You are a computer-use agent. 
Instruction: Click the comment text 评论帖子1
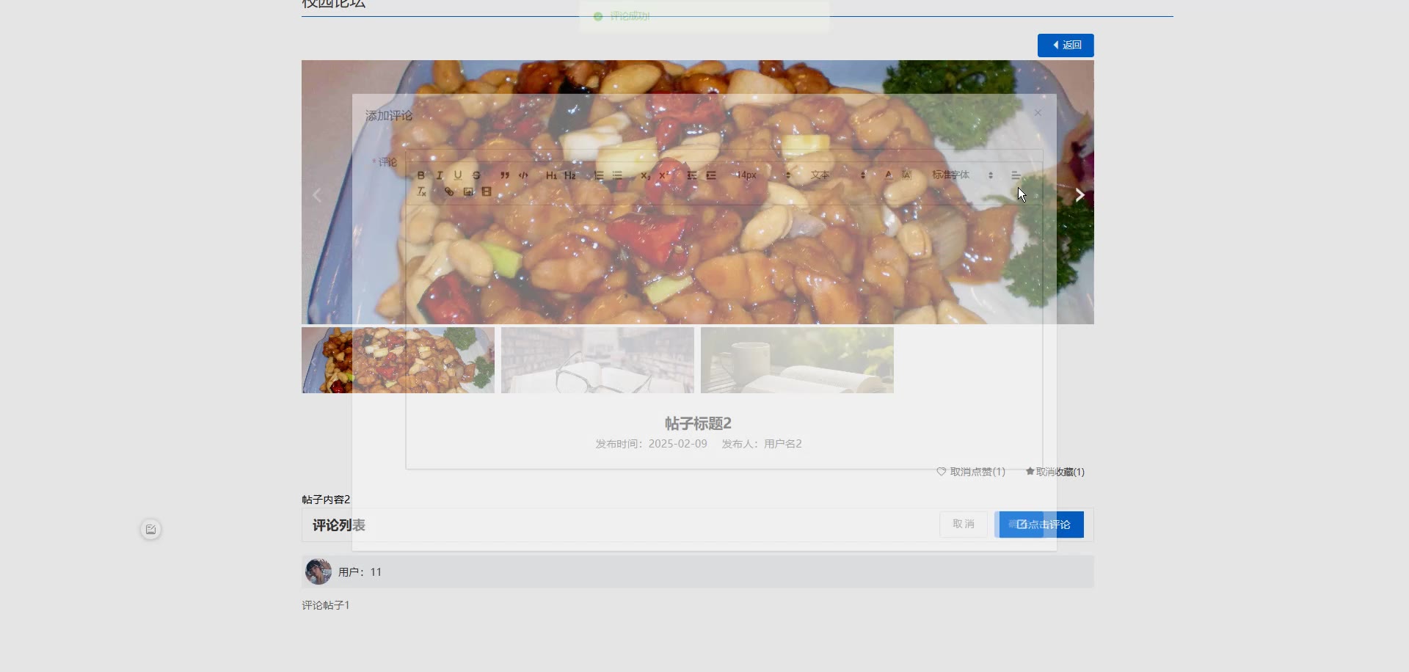[326, 605]
